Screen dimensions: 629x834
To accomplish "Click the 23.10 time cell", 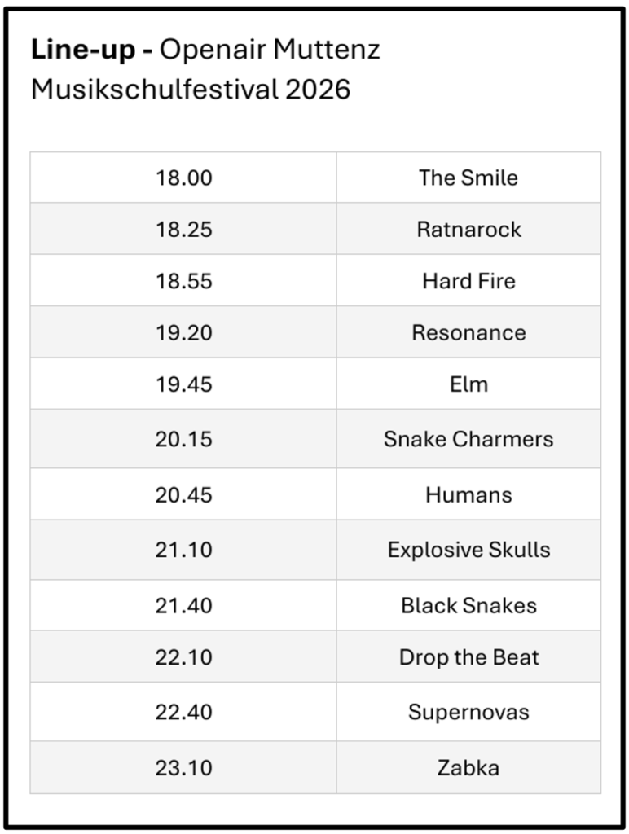I will pyautogui.click(x=183, y=767).
